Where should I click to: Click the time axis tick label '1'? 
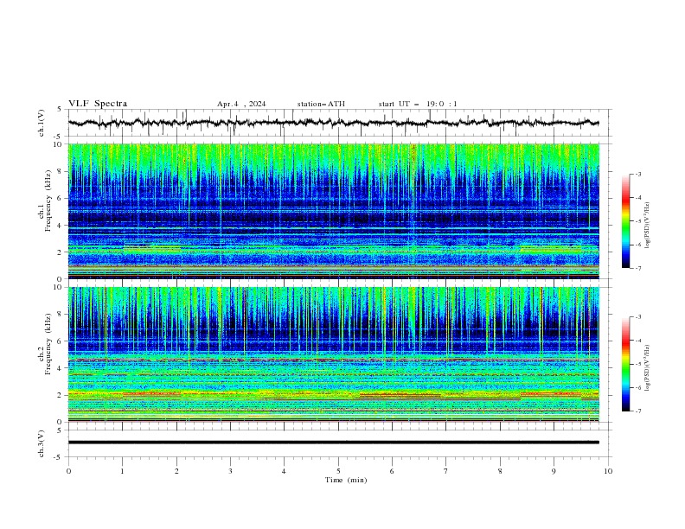(122, 471)
